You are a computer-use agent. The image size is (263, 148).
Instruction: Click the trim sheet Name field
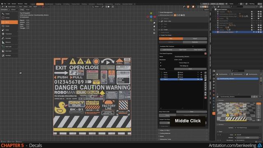(x=190, y=57)
